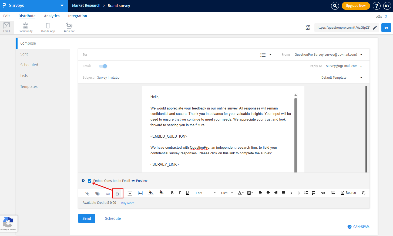This screenshot has height=236, width=393.
Task: Click the width spacing icon in toolbar
Action: tap(140, 193)
